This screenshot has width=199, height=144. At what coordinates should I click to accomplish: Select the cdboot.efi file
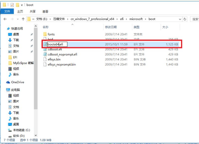click(55, 50)
